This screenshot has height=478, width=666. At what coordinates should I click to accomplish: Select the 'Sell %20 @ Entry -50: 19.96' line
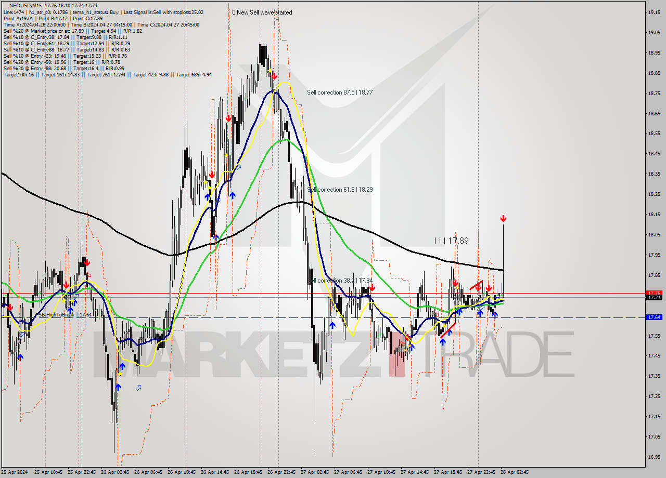62,62
